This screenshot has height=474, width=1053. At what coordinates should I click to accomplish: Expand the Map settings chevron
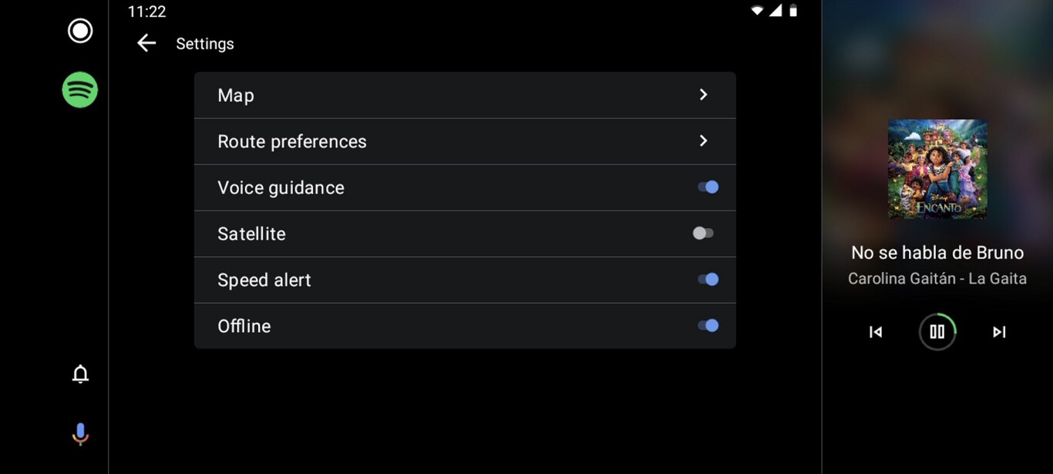tap(703, 95)
